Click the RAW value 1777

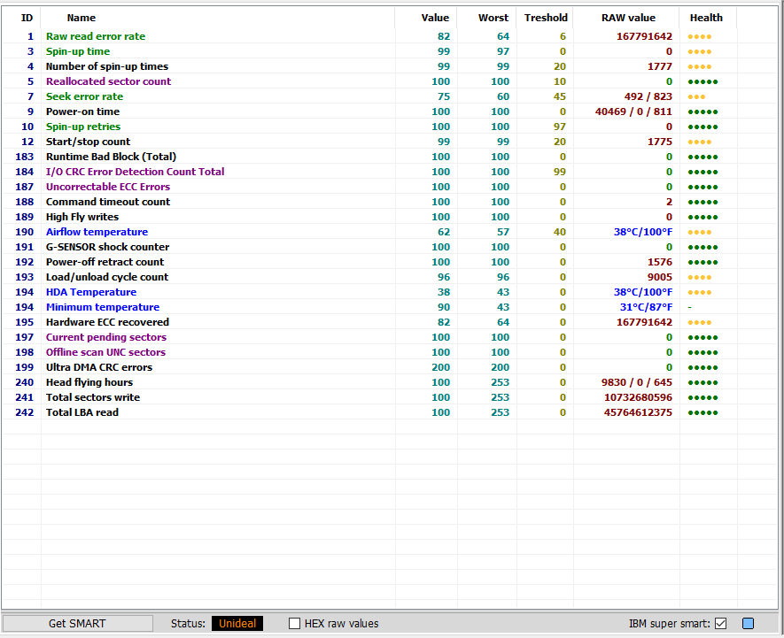pyautogui.click(x=660, y=66)
